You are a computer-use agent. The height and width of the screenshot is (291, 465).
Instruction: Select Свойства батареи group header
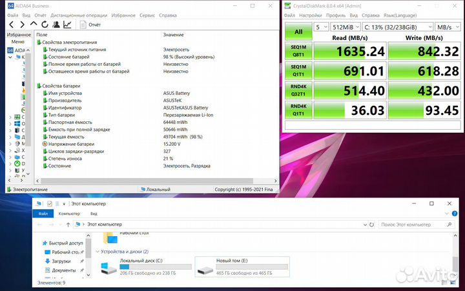point(59,86)
